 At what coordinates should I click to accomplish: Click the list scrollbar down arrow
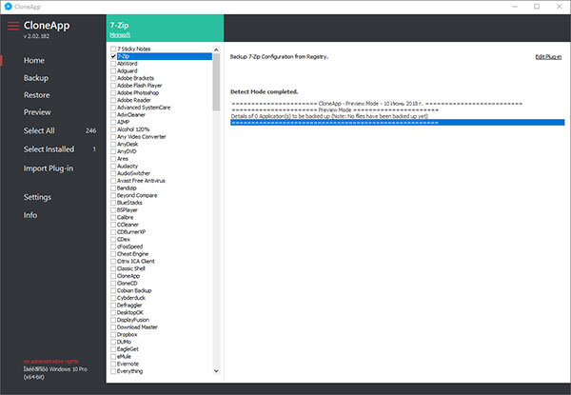pos(216,371)
